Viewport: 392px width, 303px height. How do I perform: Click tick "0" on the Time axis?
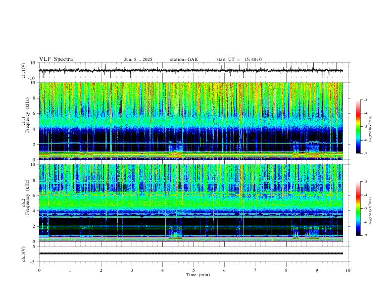click(x=39, y=270)
